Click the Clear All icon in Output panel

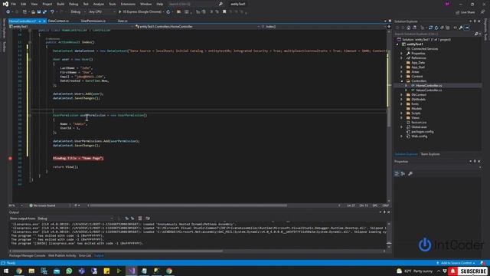coord(140,218)
